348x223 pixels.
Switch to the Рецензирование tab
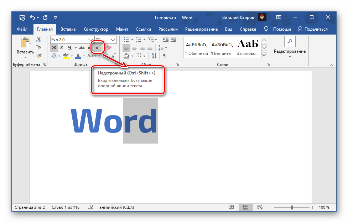pos(201,29)
